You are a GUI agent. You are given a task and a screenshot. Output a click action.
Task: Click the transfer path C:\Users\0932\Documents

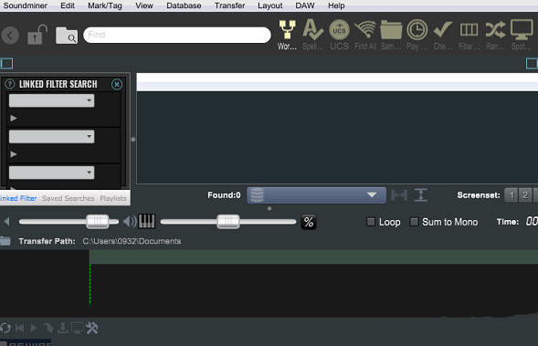(x=132, y=241)
